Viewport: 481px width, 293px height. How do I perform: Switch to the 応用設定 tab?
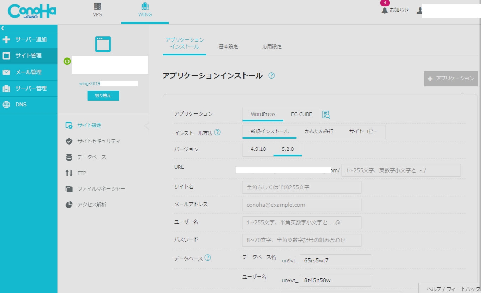(x=272, y=46)
